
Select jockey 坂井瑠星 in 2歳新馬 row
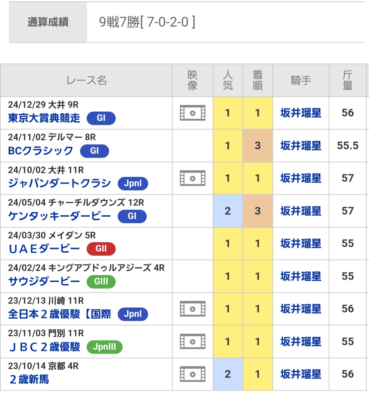pyautogui.click(x=301, y=374)
